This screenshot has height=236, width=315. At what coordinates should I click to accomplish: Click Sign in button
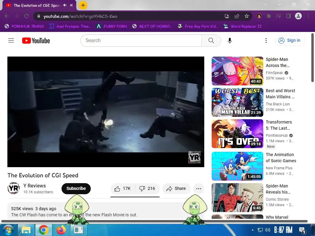pos(289,40)
